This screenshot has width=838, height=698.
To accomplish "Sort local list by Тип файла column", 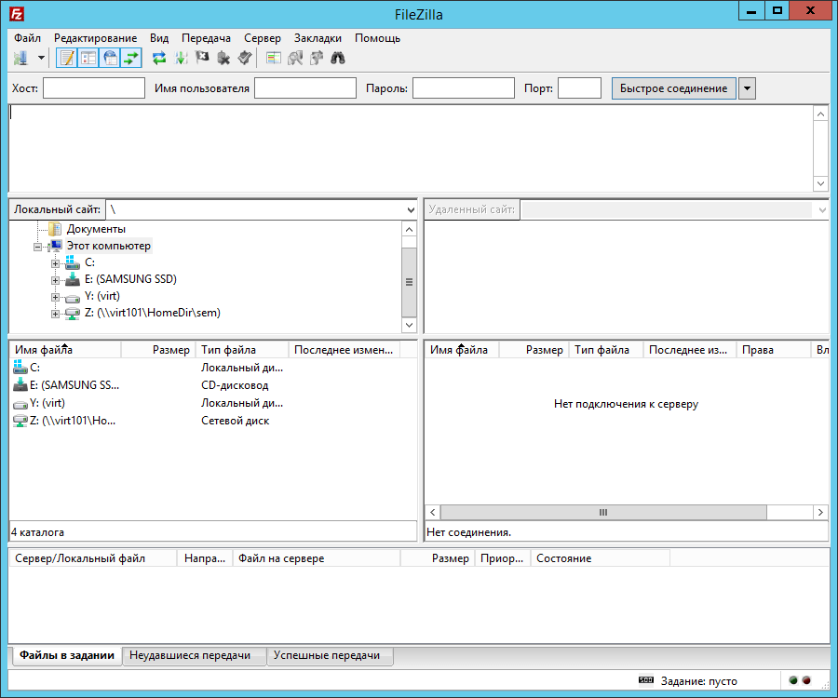I will (x=242, y=350).
